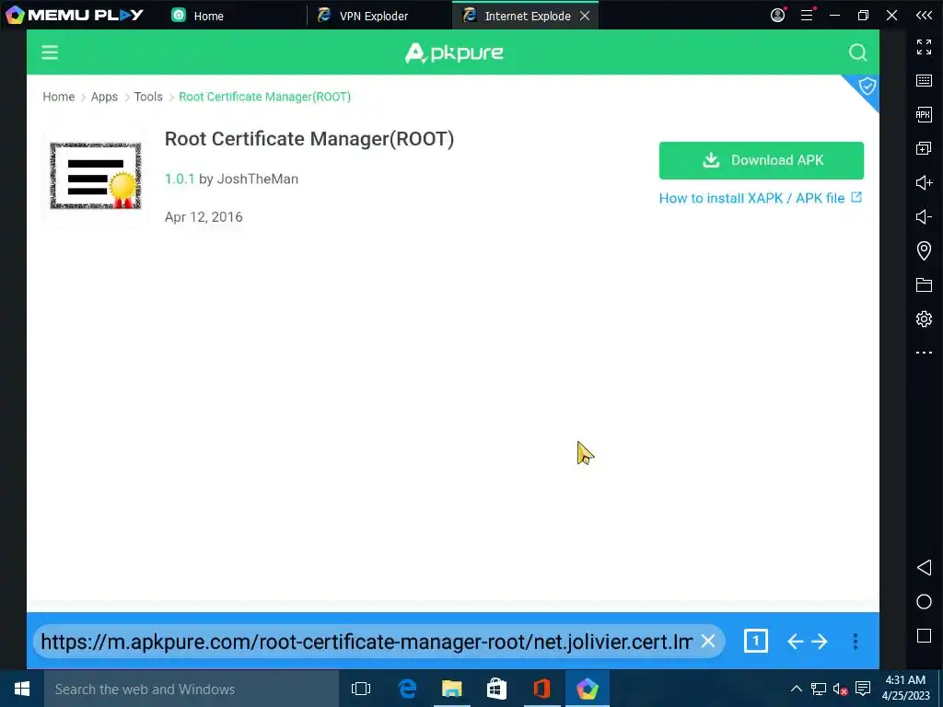Tap the Android recent apps square button

(x=924, y=636)
